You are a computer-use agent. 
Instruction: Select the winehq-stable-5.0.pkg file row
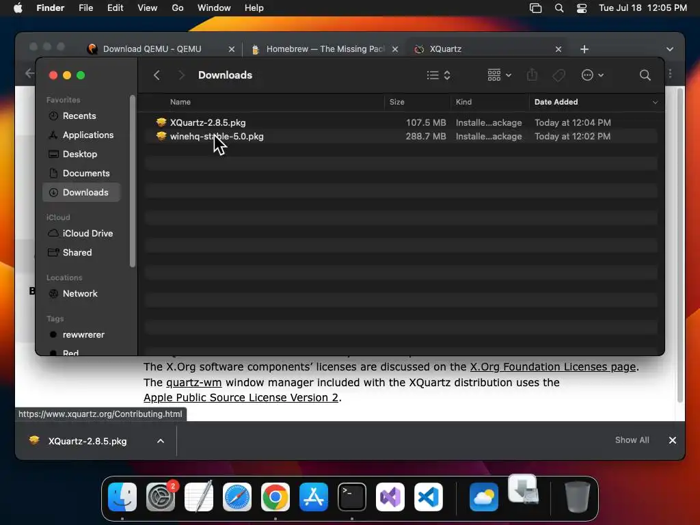point(401,136)
